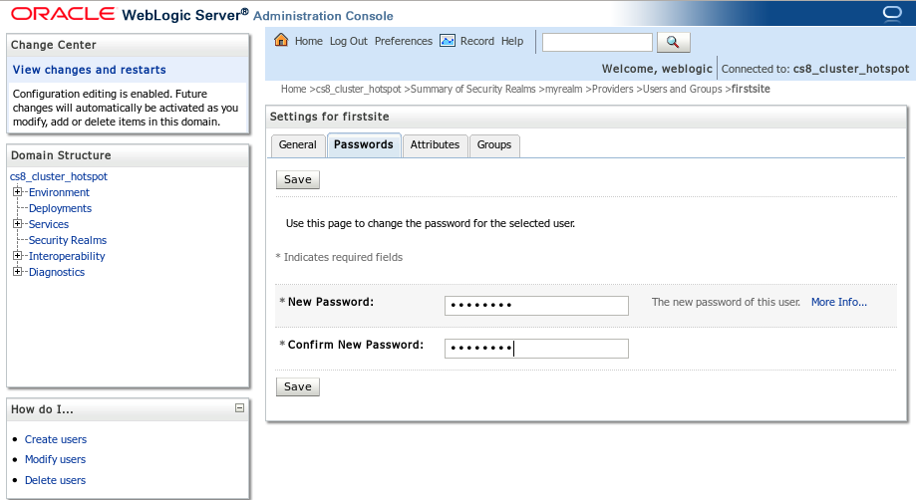
Task: Click the Home house icon
Action: click(x=281, y=40)
